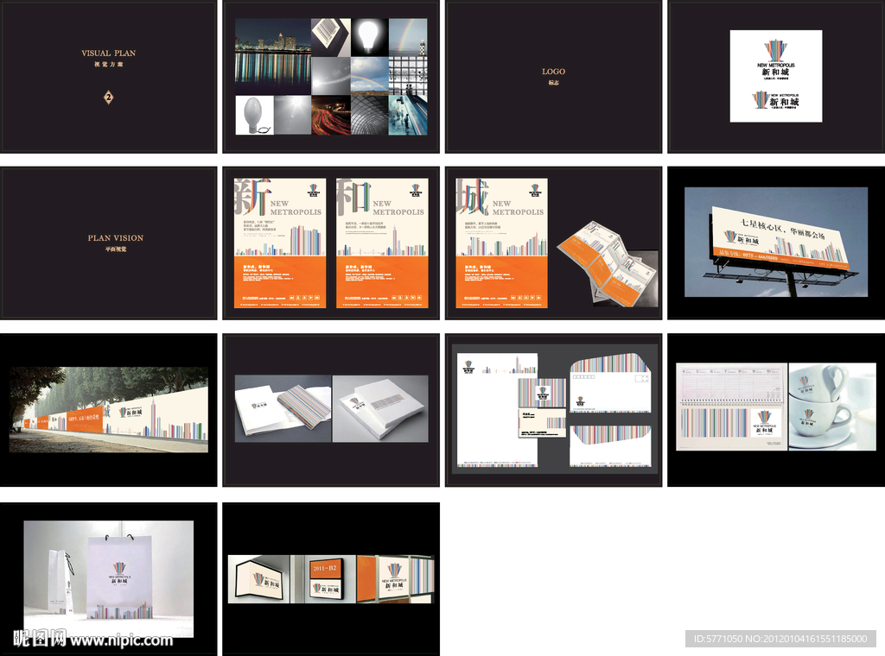
Task: Select the orange and striped banner flag image
Action: coord(394,579)
